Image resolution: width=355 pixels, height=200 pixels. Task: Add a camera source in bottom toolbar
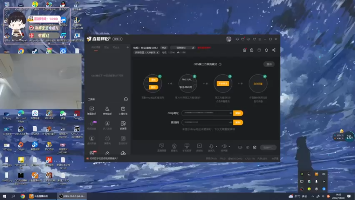coord(174,148)
